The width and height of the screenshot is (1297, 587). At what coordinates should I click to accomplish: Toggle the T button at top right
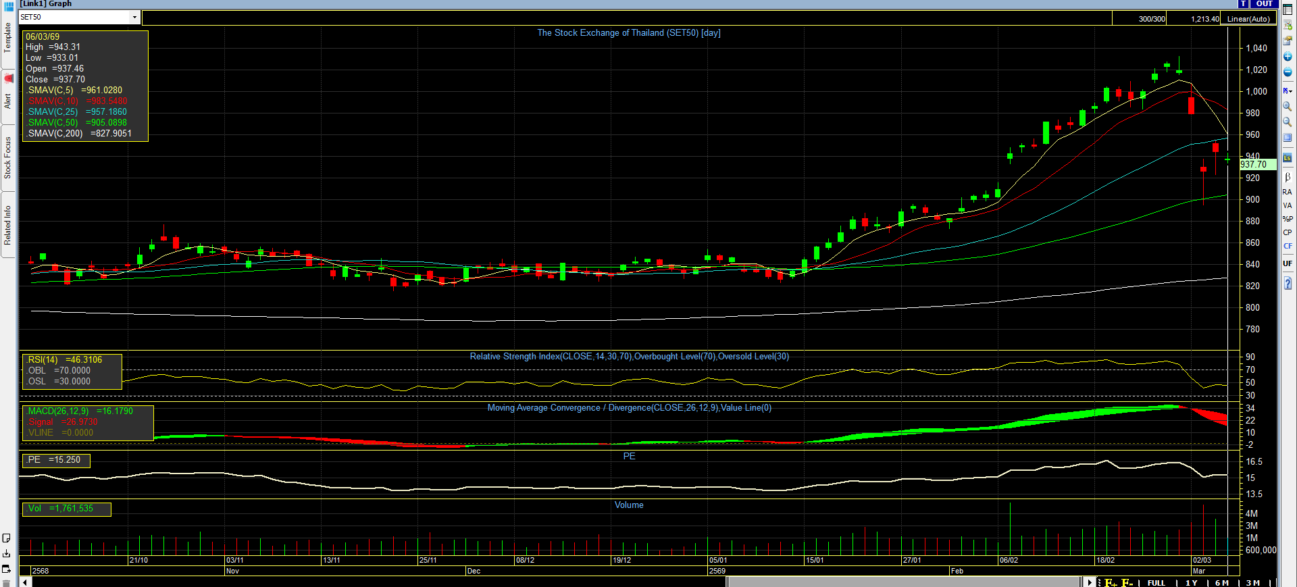pyautogui.click(x=1243, y=4)
